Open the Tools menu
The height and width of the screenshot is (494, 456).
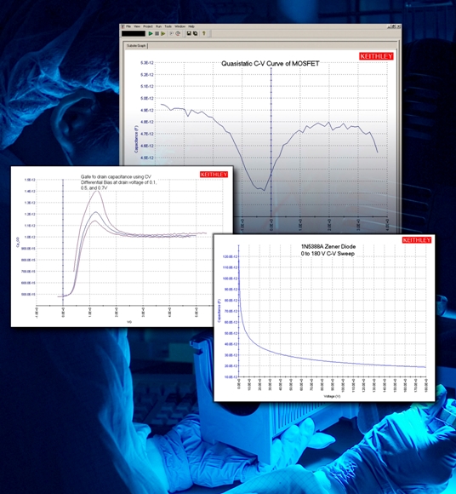click(x=168, y=26)
